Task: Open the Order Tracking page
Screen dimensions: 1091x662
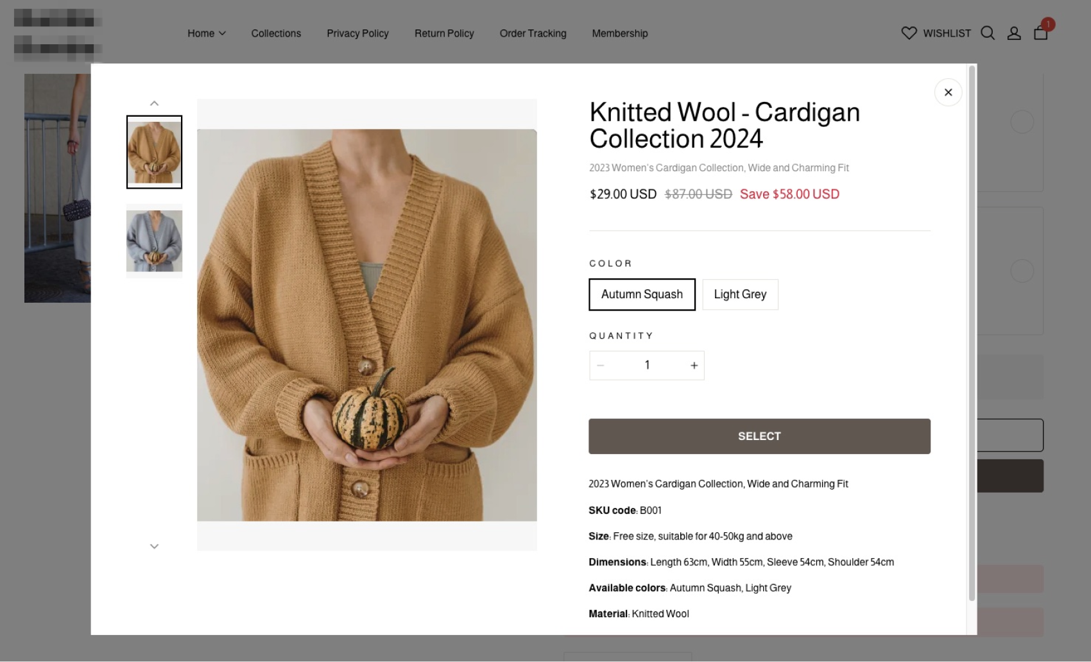Action: point(533,33)
